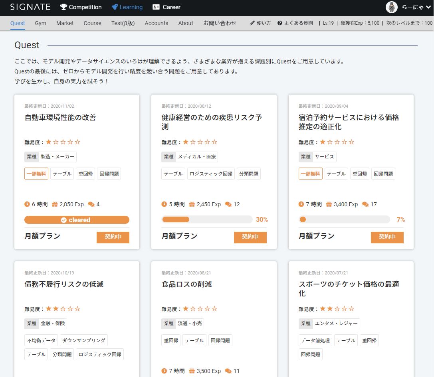Click the ダウンサンプリング tag
Image resolution: width=434 pixels, height=377 pixels.
tap(84, 340)
